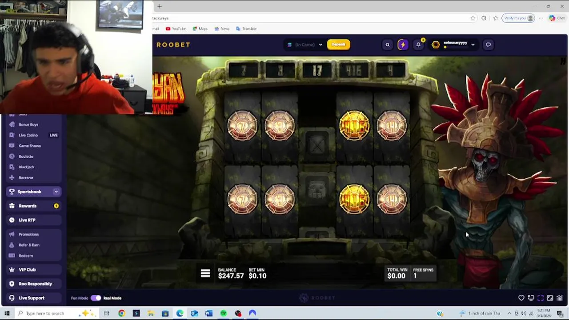
Task: Click the $247.57 balance display
Action: [231, 276]
